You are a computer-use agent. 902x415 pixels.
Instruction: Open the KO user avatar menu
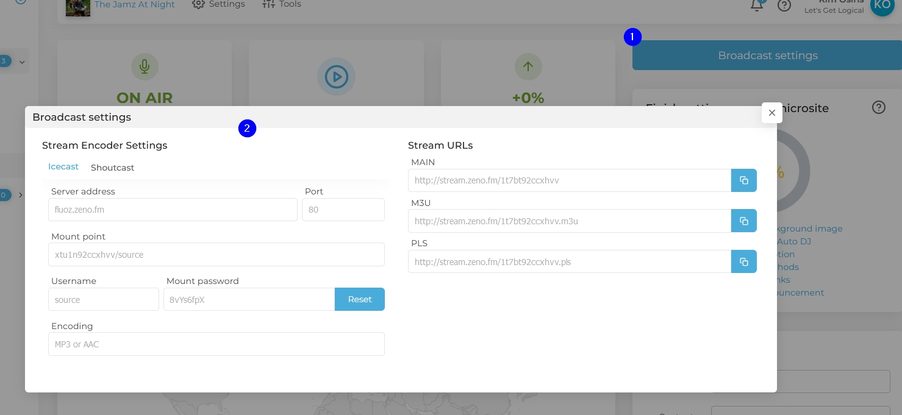(882, 5)
